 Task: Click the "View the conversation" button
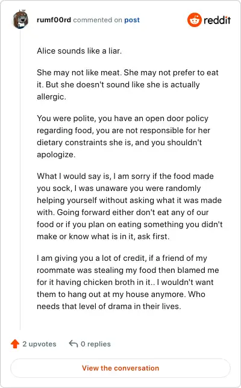120,368
